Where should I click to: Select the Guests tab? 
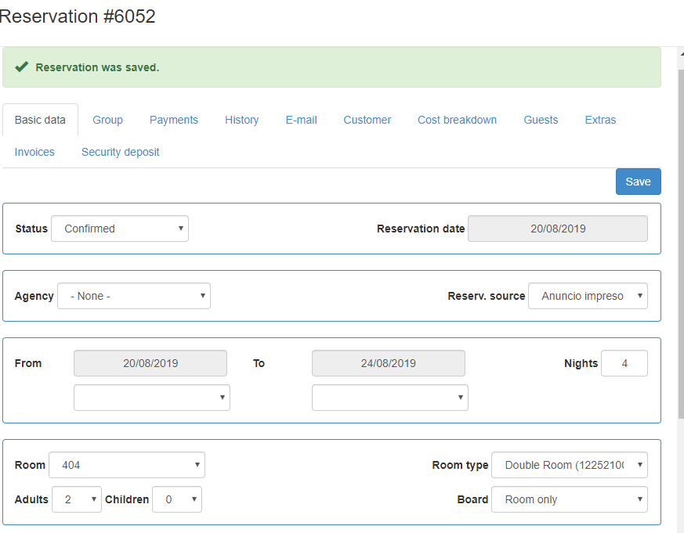point(541,120)
